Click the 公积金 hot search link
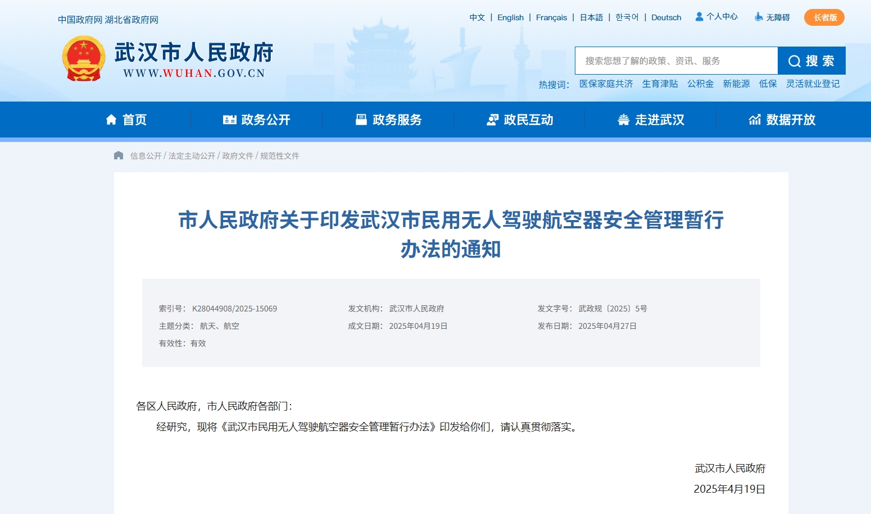The height and width of the screenshot is (514, 871). pos(700,84)
